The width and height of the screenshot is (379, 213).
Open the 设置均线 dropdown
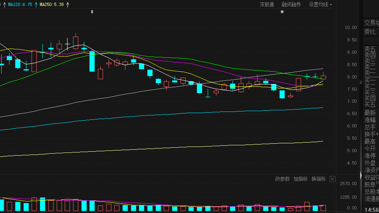pos(320,4)
